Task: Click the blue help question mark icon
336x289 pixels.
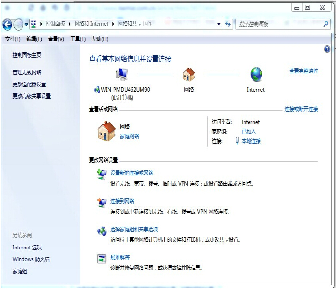Action: click(327, 49)
